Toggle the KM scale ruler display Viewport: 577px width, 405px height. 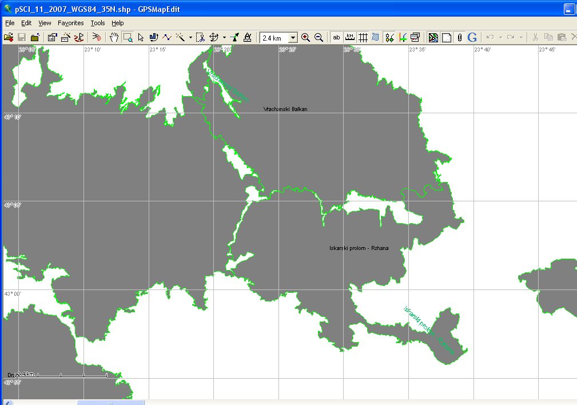point(349,37)
